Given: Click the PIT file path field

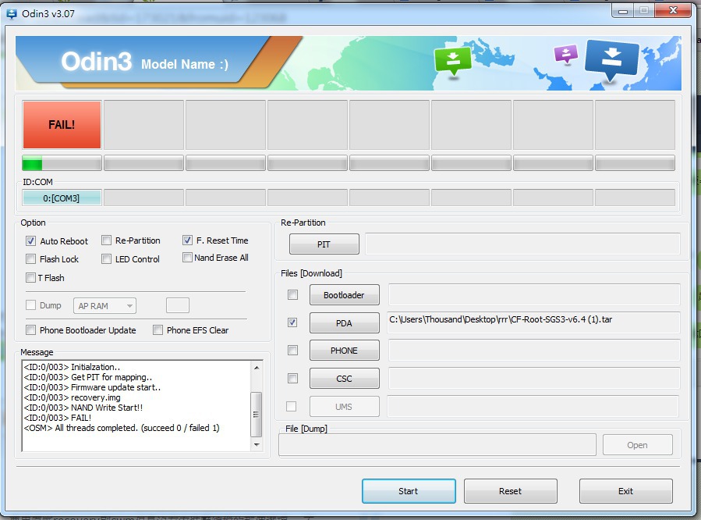Looking at the screenshot, I should coord(522,244).
